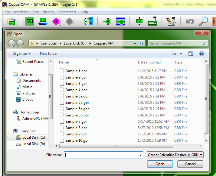Click the magnifying glass zoom icon
Screen dimensions: 216x176
(203, 21)
